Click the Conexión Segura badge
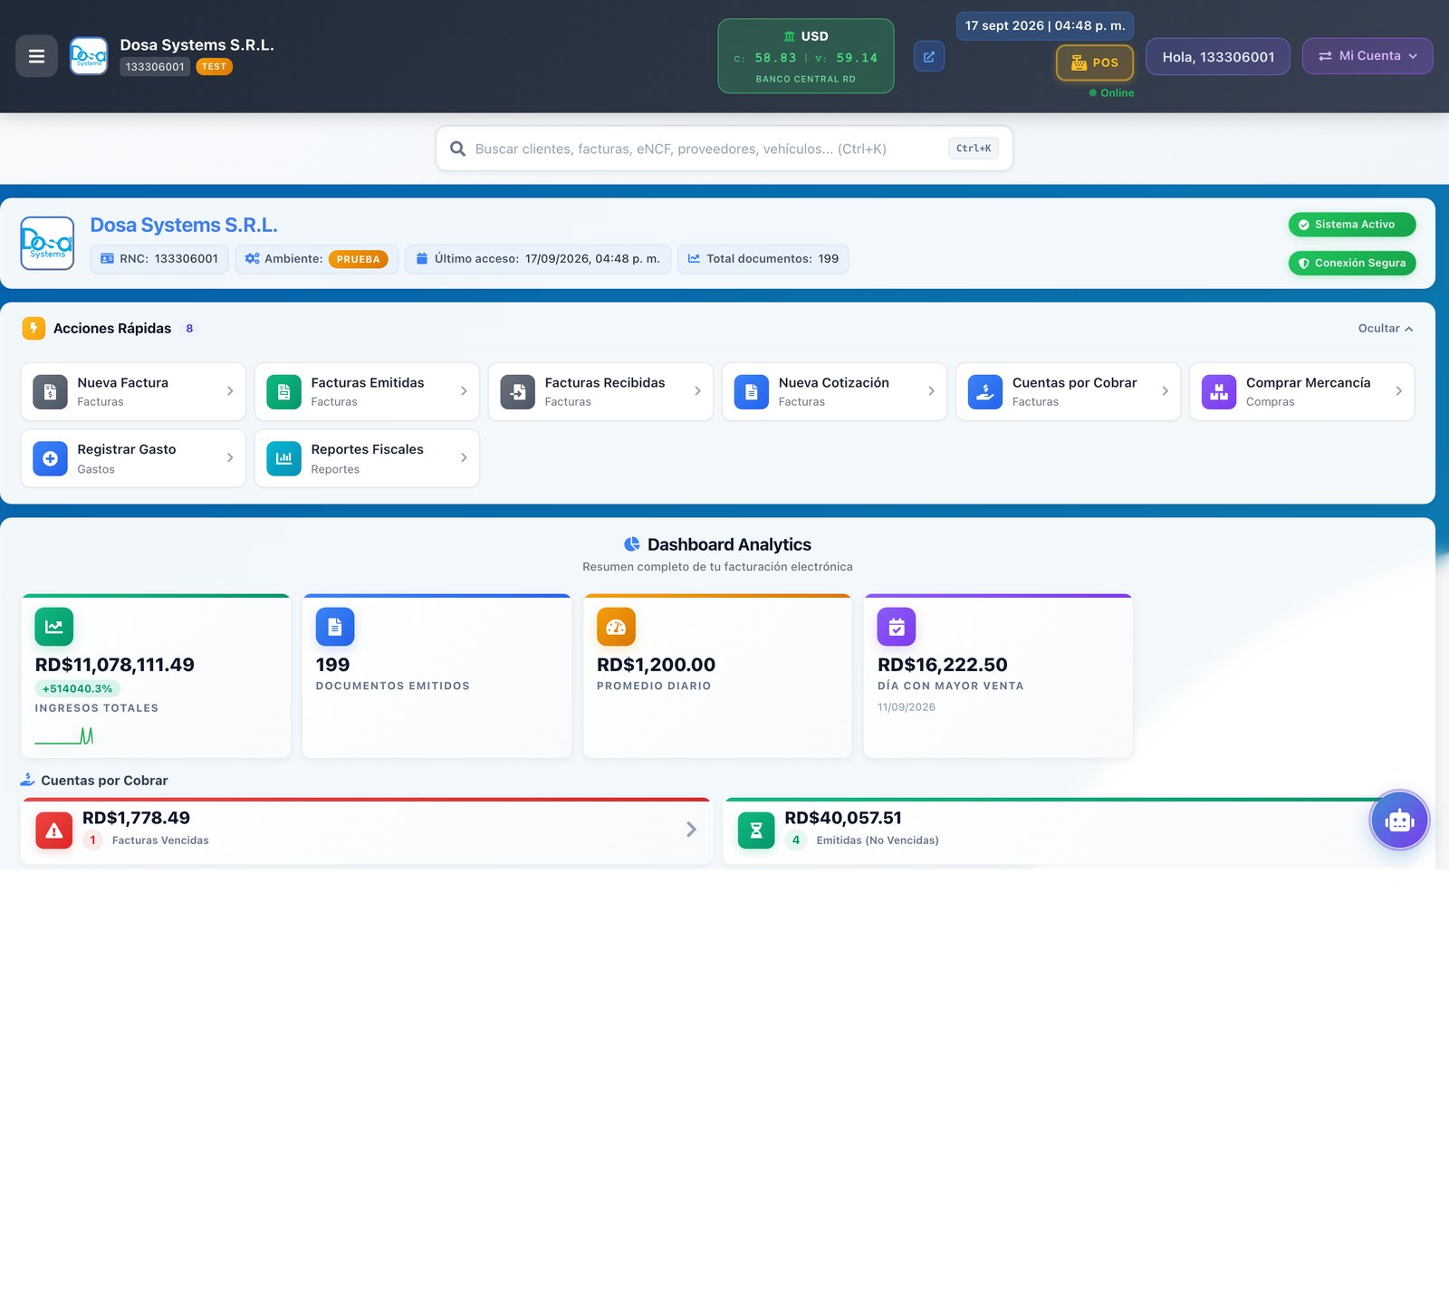 (1352, 264)
